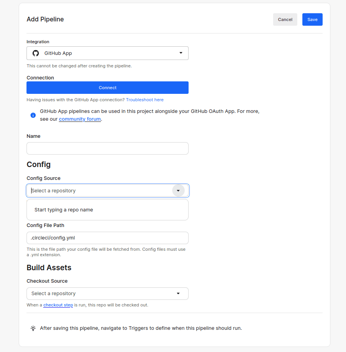Click the blue Connect button

(108, 88)
